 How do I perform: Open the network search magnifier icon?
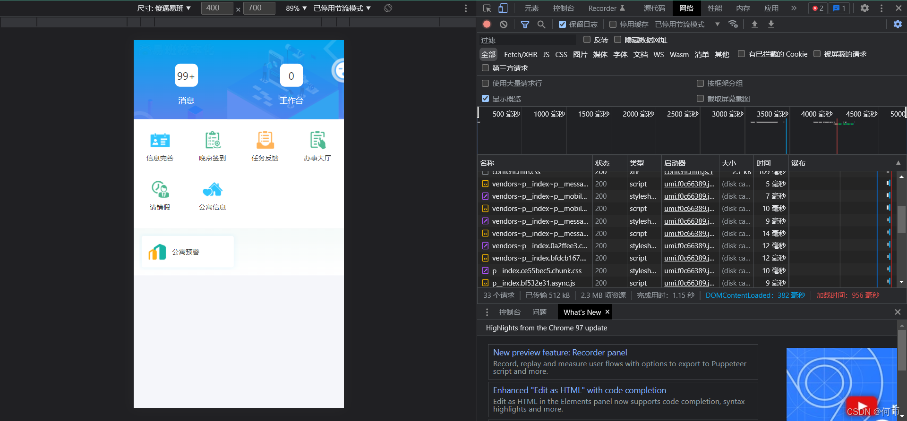[541, 24]
